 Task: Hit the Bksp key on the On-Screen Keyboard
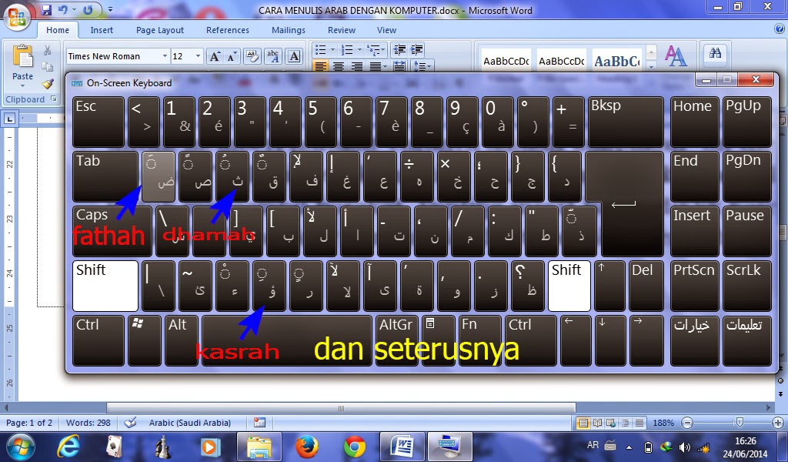[x=626, y=122]
